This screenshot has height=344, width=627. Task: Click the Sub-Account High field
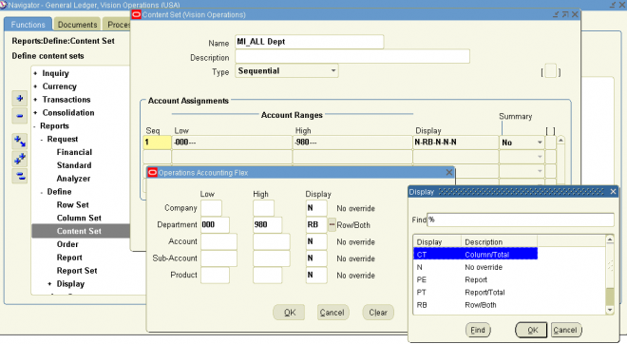click(272, 258)
